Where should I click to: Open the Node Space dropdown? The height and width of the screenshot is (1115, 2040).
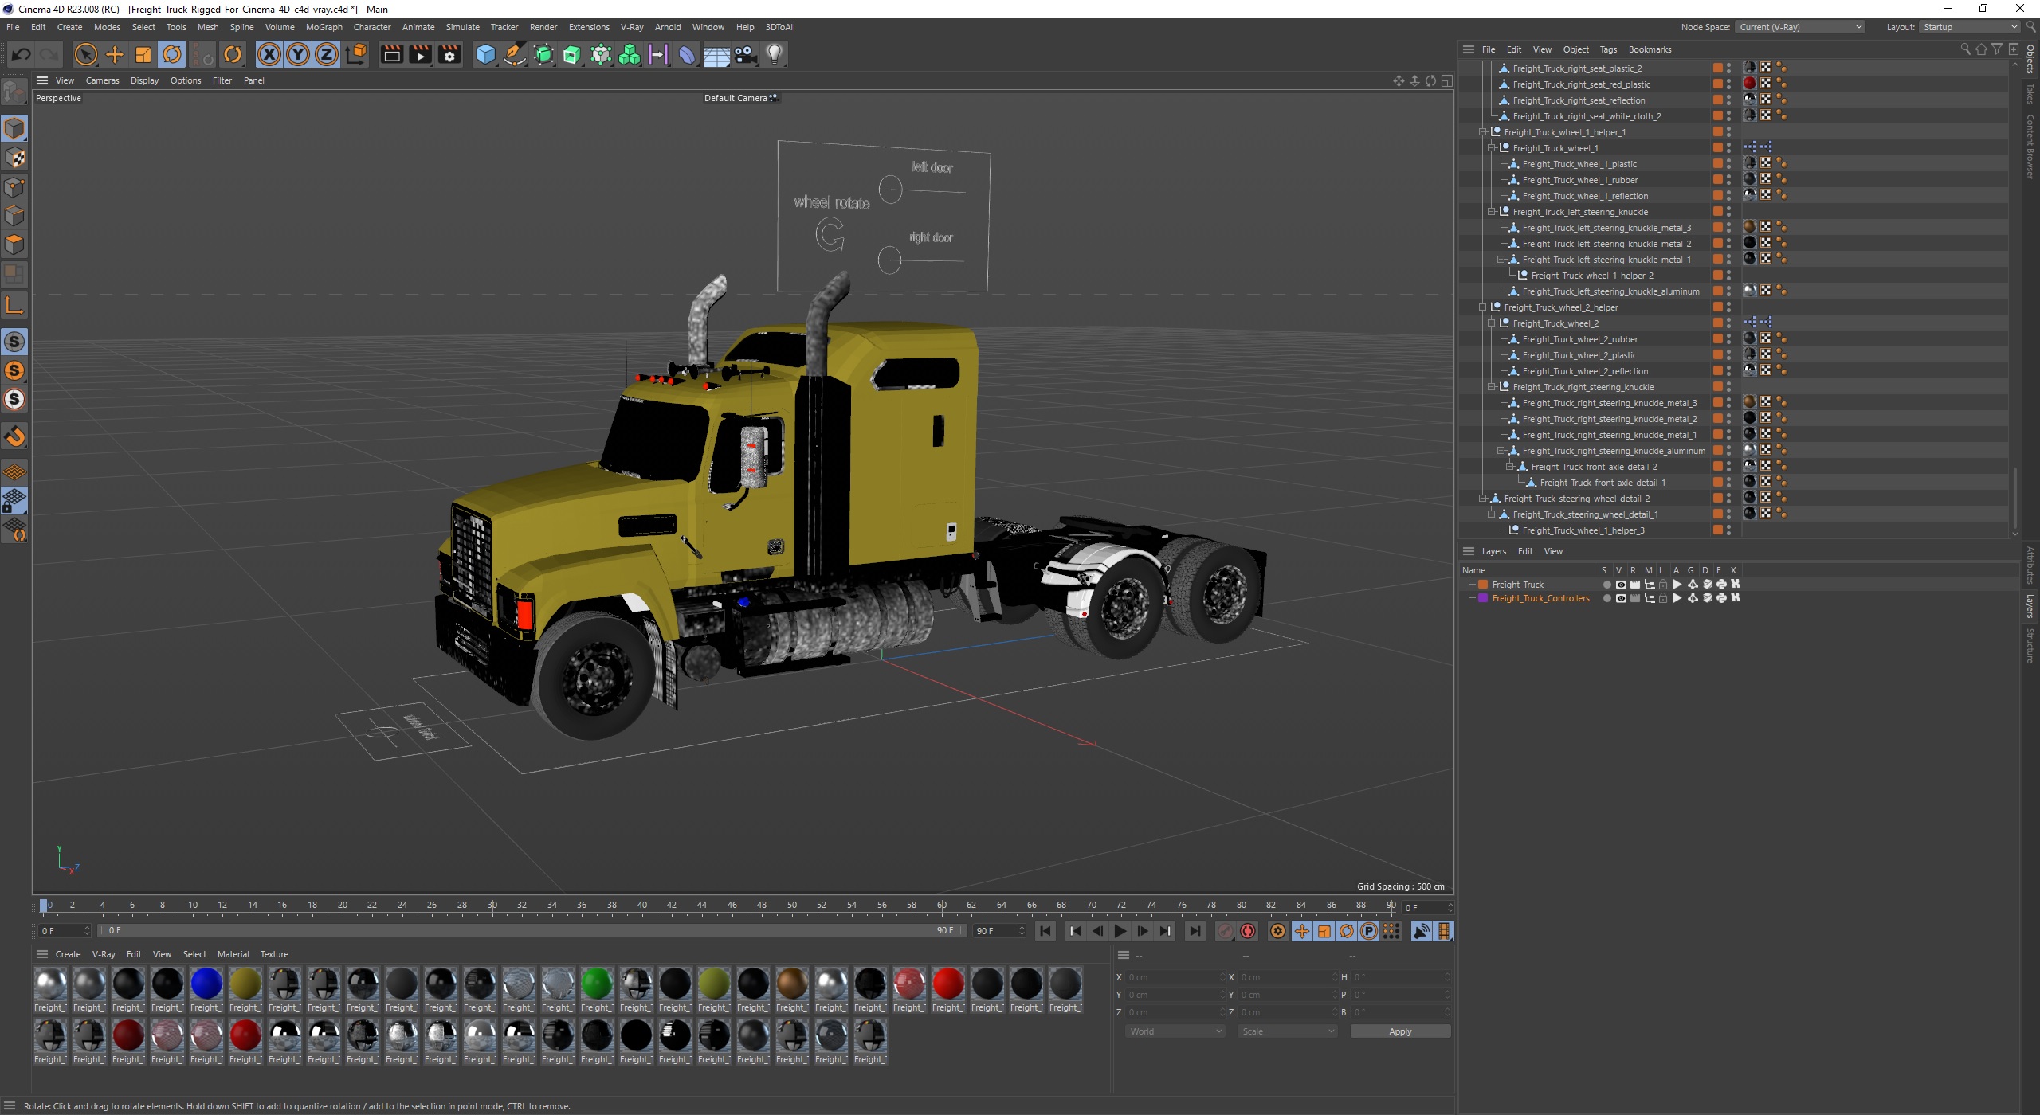tap(1800, 27)
